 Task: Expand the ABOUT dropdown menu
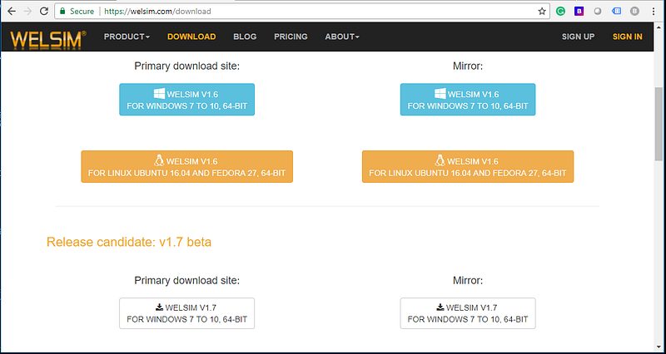pyautogui.click(x=342, y=37)
